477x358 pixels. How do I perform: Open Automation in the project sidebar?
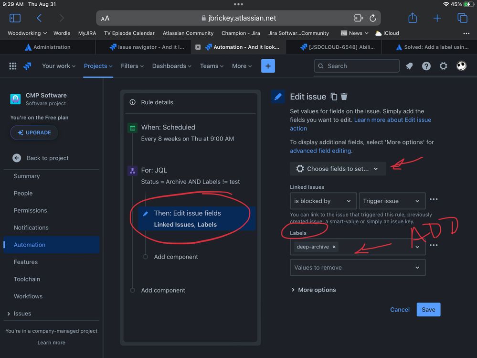tap(52, 245)
